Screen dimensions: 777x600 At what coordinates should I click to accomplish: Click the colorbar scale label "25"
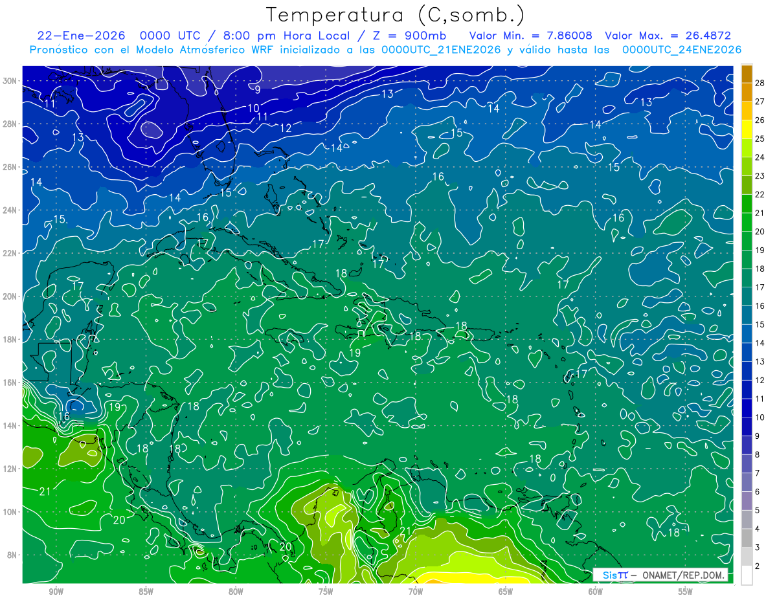tap(760, 139)
